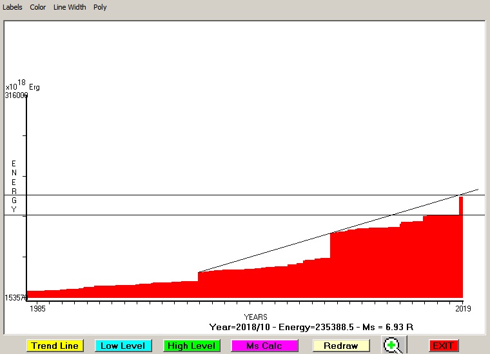The image size is (490, 354).
Task: Click the 1985 start year label
Action: tap(37, 309)
